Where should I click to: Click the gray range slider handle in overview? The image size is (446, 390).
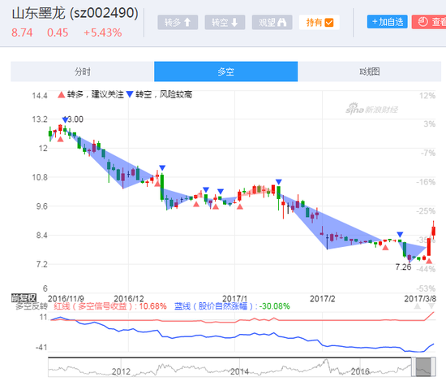(423, 367)
